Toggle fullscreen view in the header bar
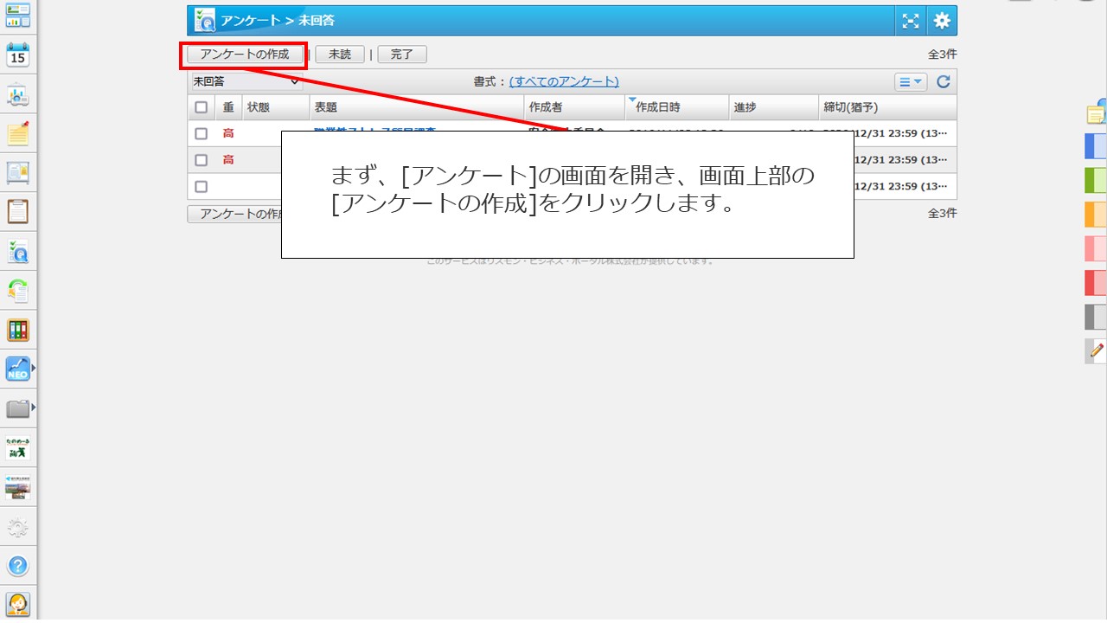Image resolution: width=1107 pixels, height=623 pixels. pyautogui.click(x=911, y=21)
